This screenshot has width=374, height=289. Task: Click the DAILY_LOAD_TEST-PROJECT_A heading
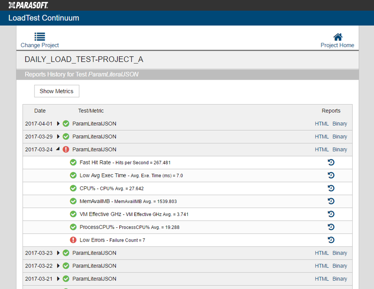(x=84, y=59)
